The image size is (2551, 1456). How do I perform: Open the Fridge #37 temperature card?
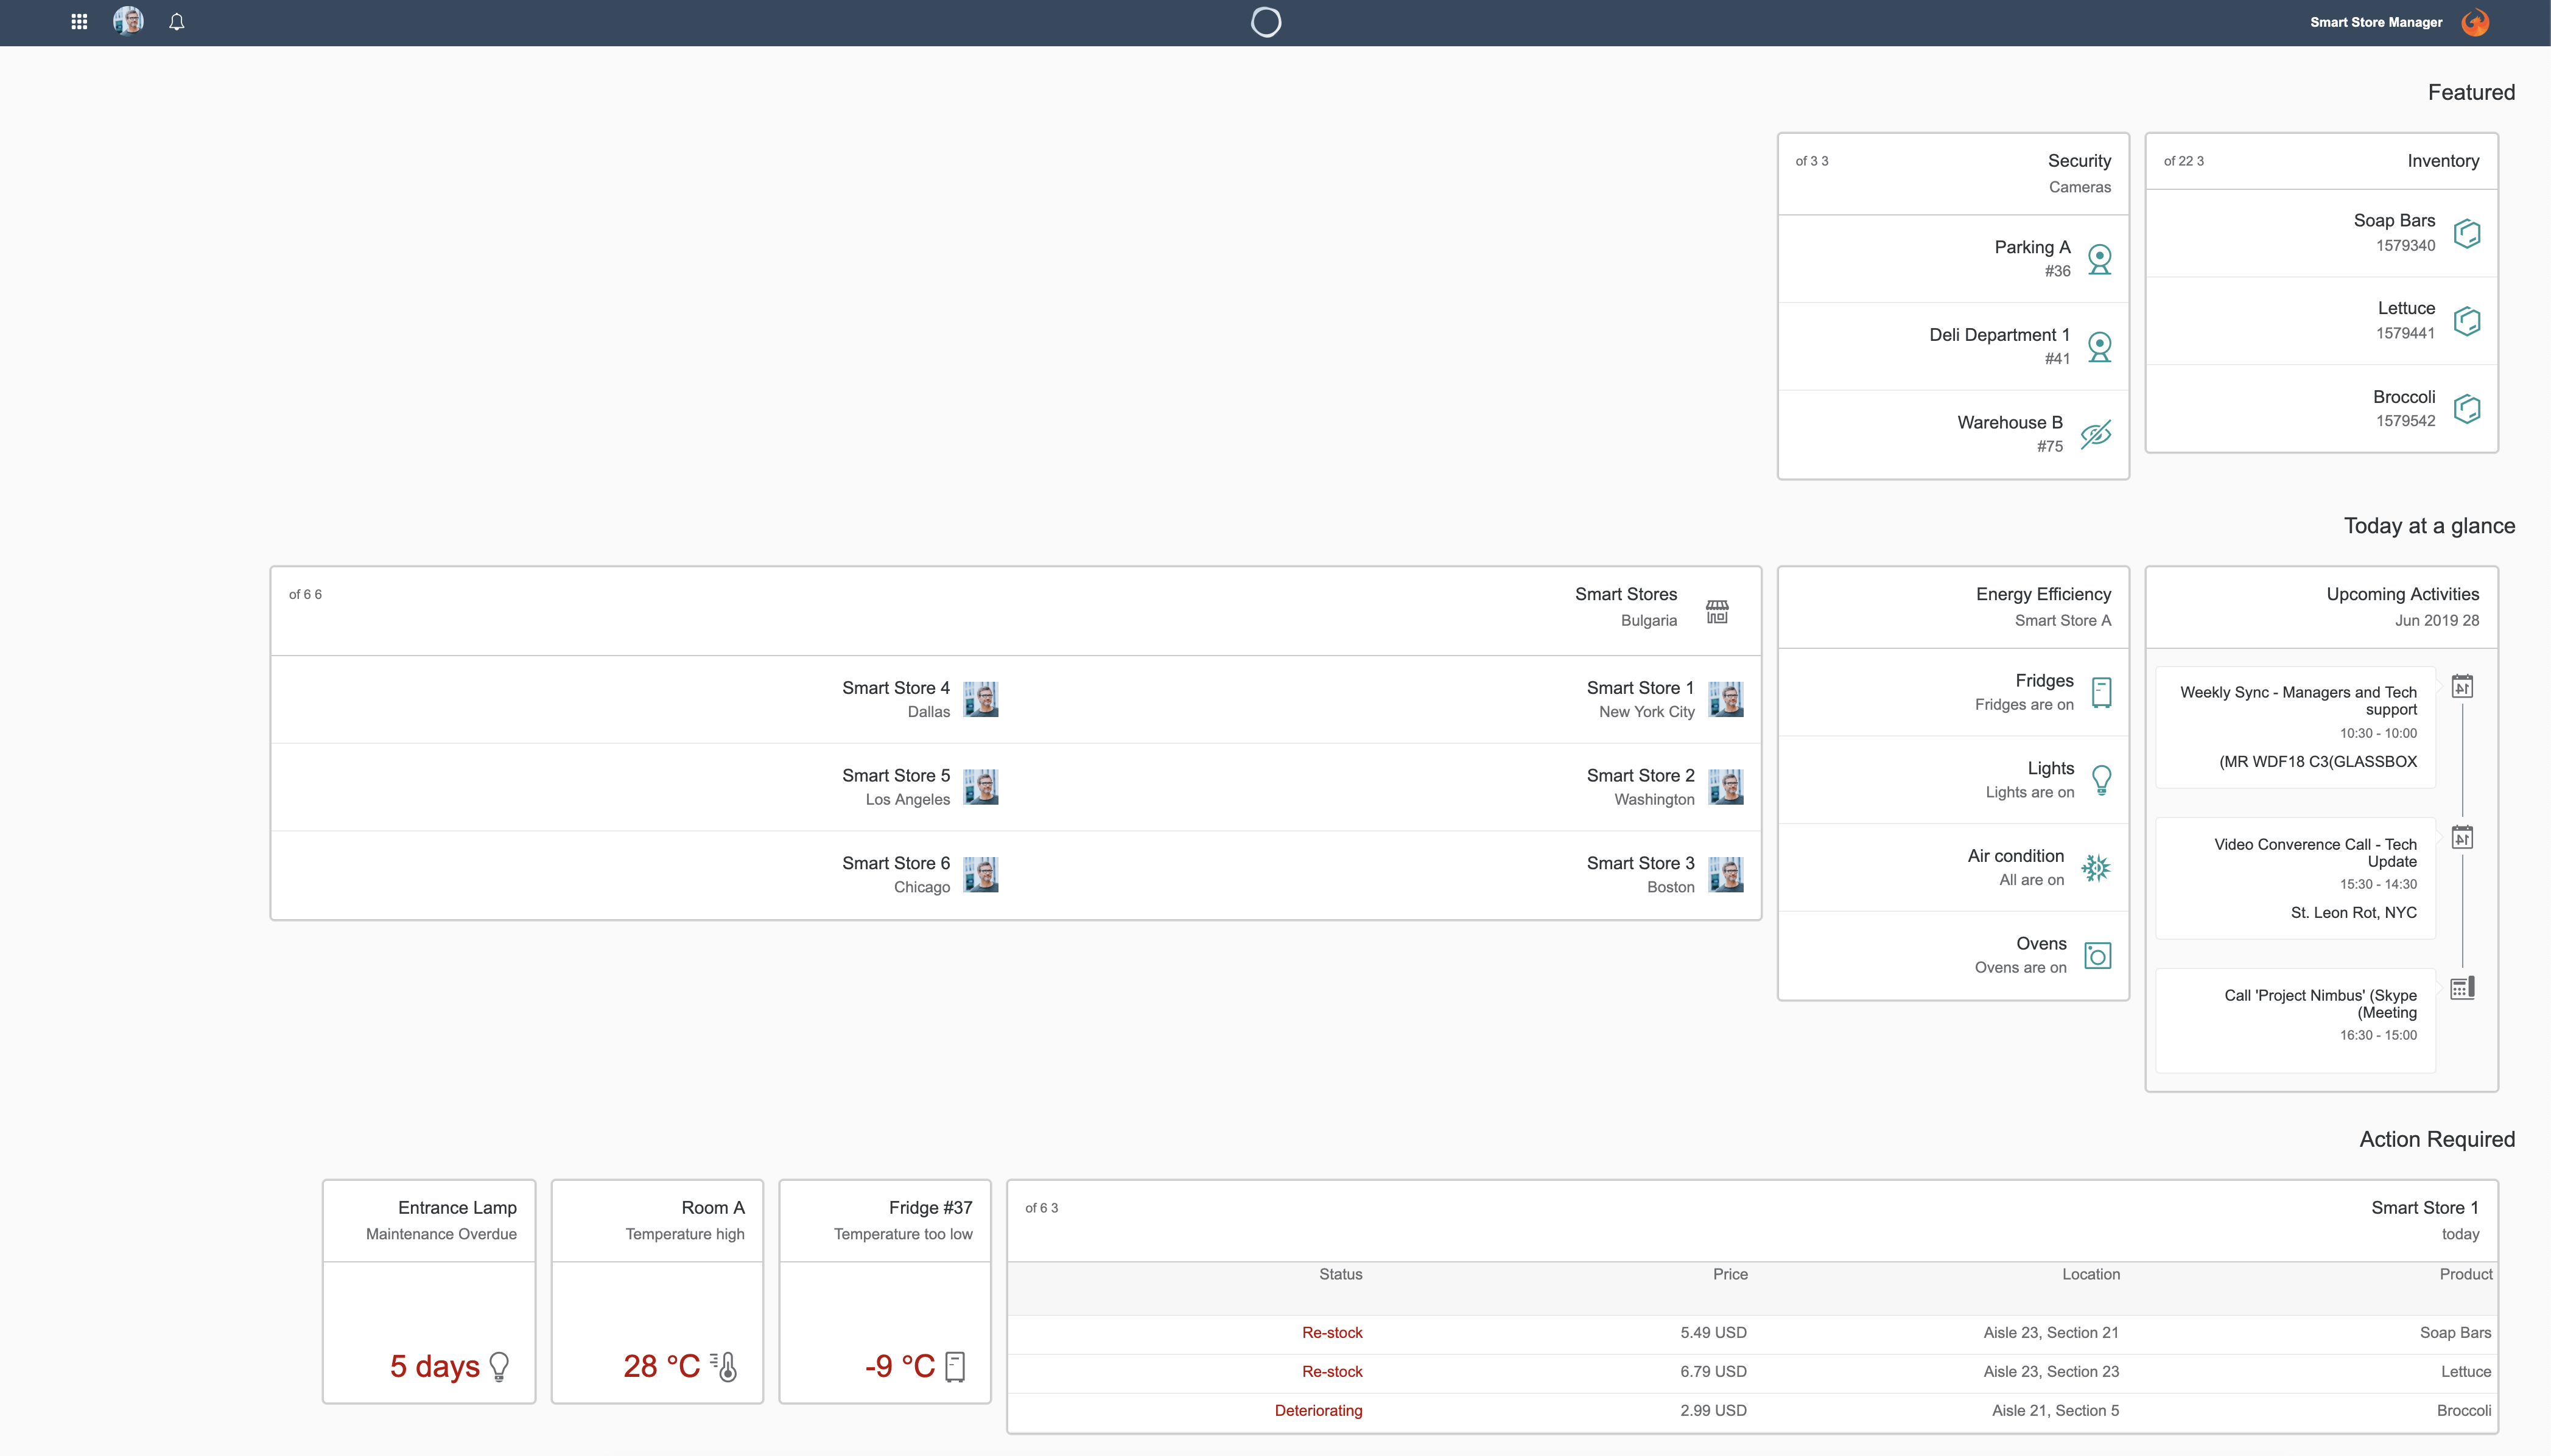point(884,1291)
